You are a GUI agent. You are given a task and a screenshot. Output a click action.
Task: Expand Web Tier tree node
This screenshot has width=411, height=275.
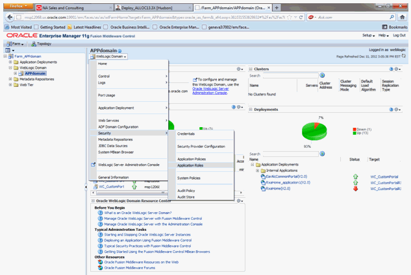[10, 84]
